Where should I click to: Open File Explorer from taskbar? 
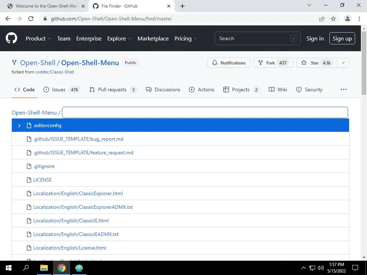pos(44,268)
